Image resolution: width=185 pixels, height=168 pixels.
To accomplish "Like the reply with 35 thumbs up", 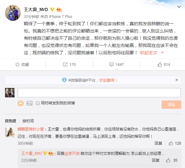I will pyautogui.click(x=168, y=160).
